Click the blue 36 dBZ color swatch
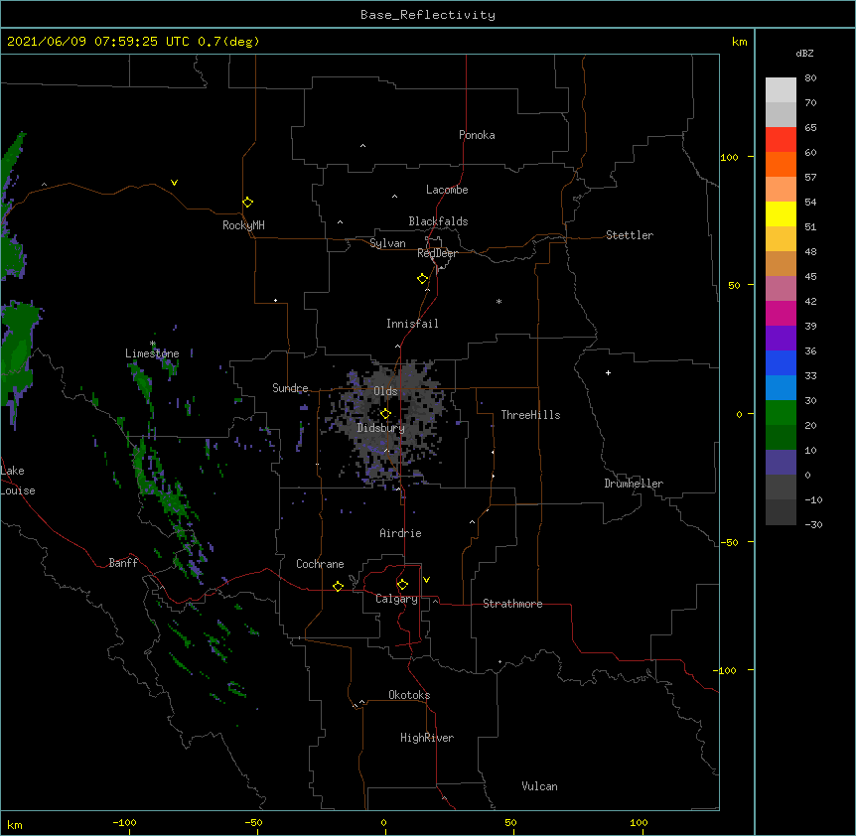Screen dimensions: 856x836 click(x=781, y=362)
